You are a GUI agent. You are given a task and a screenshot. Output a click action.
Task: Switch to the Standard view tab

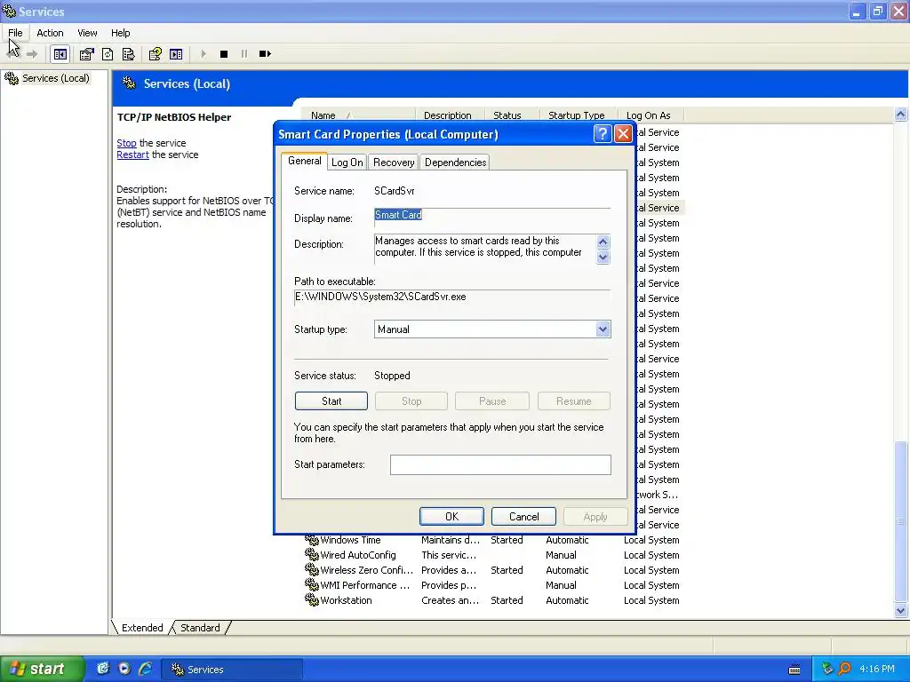tap(200, 628)
